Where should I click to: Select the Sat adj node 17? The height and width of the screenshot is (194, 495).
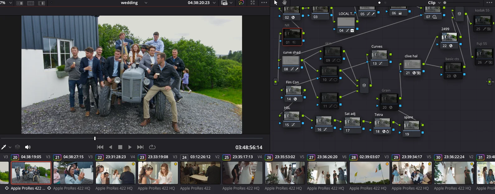tap(352, 125)
